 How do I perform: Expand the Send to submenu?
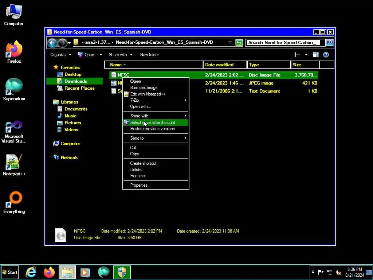[x=156, y=138]
